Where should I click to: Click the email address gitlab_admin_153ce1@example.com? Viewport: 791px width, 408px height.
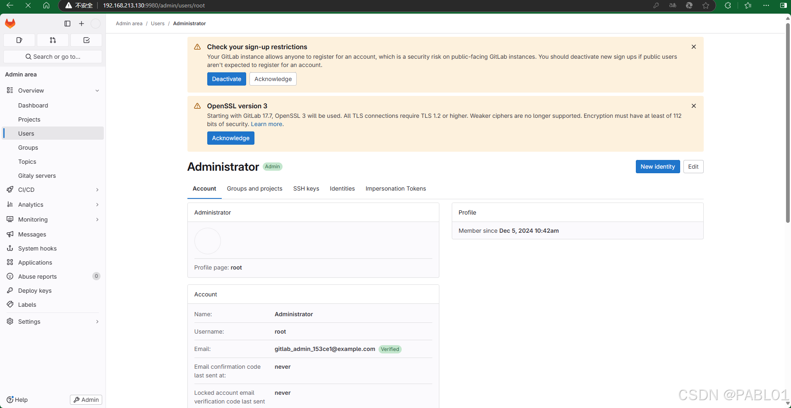tap(325, 349)
